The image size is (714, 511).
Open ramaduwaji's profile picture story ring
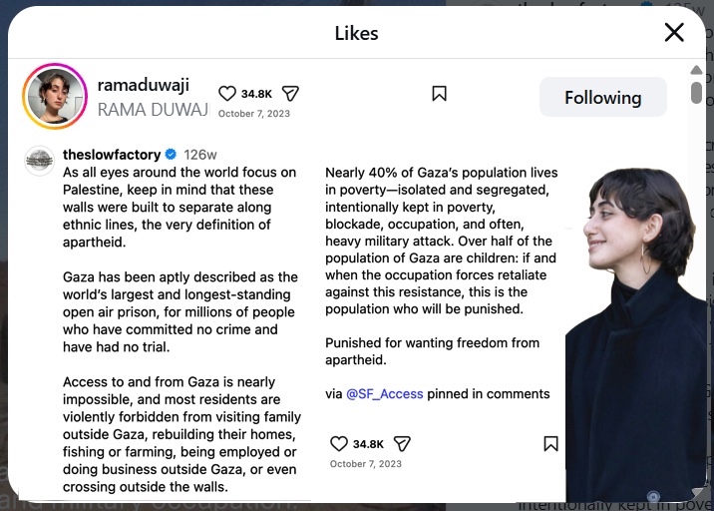coord(55,97)
